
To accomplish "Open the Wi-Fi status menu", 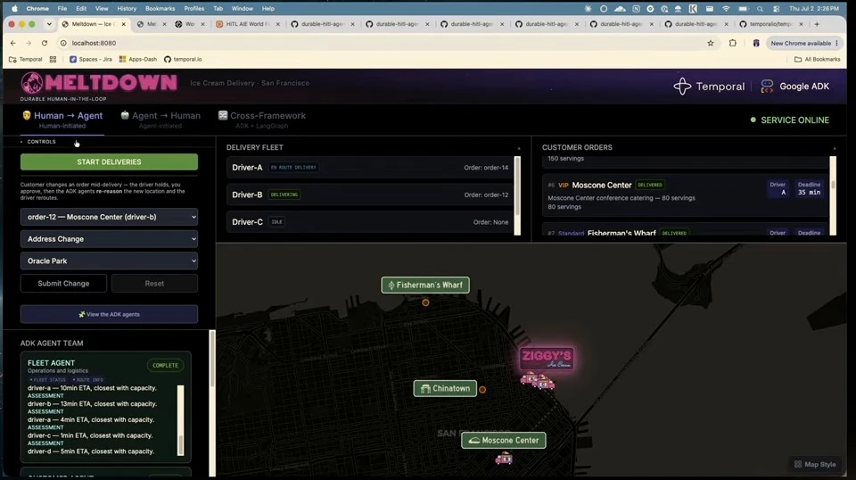I will 726,9.
